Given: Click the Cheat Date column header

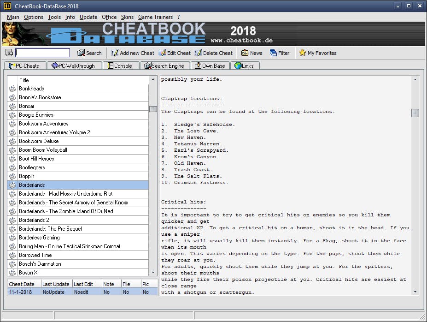Looking at the screenshot, I should click(x=24, y=284).
